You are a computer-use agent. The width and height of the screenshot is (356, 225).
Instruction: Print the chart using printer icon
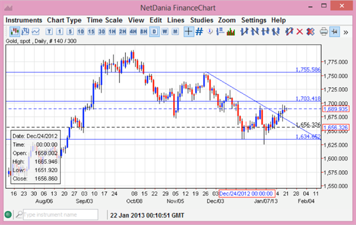pyautogui.click(x=323, y=31)
